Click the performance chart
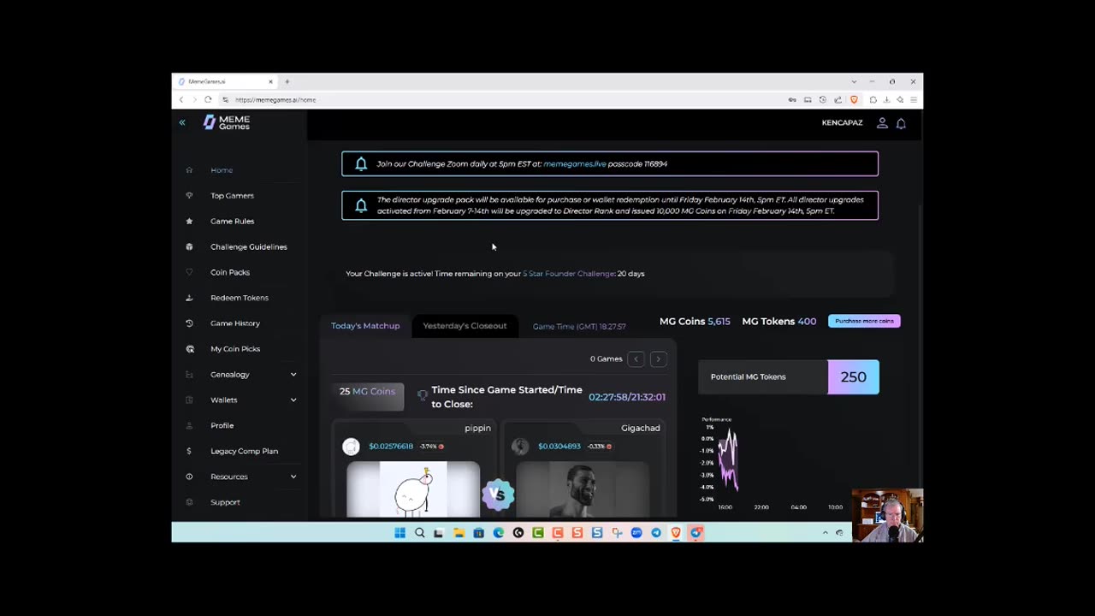 (774, 463)
